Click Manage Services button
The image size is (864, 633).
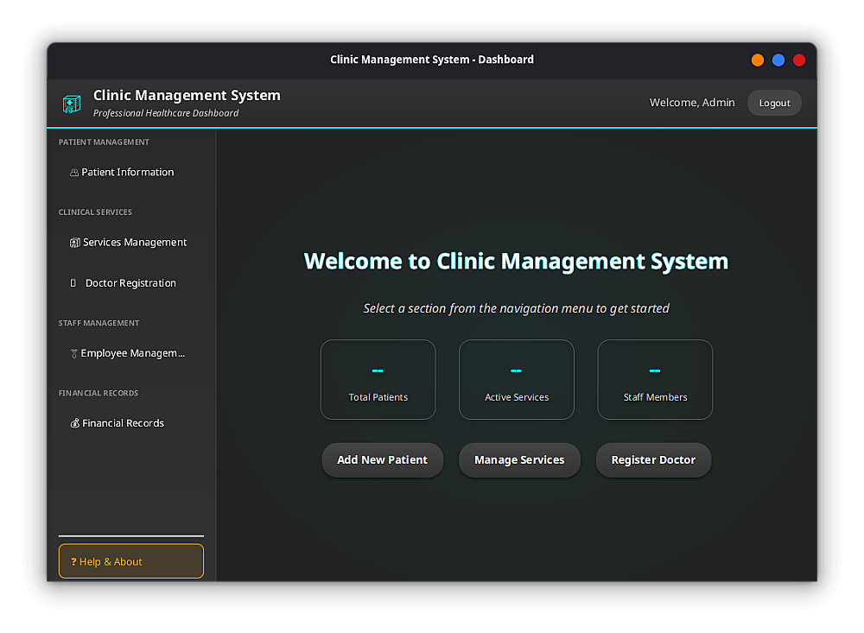click(x=519, y=460)
